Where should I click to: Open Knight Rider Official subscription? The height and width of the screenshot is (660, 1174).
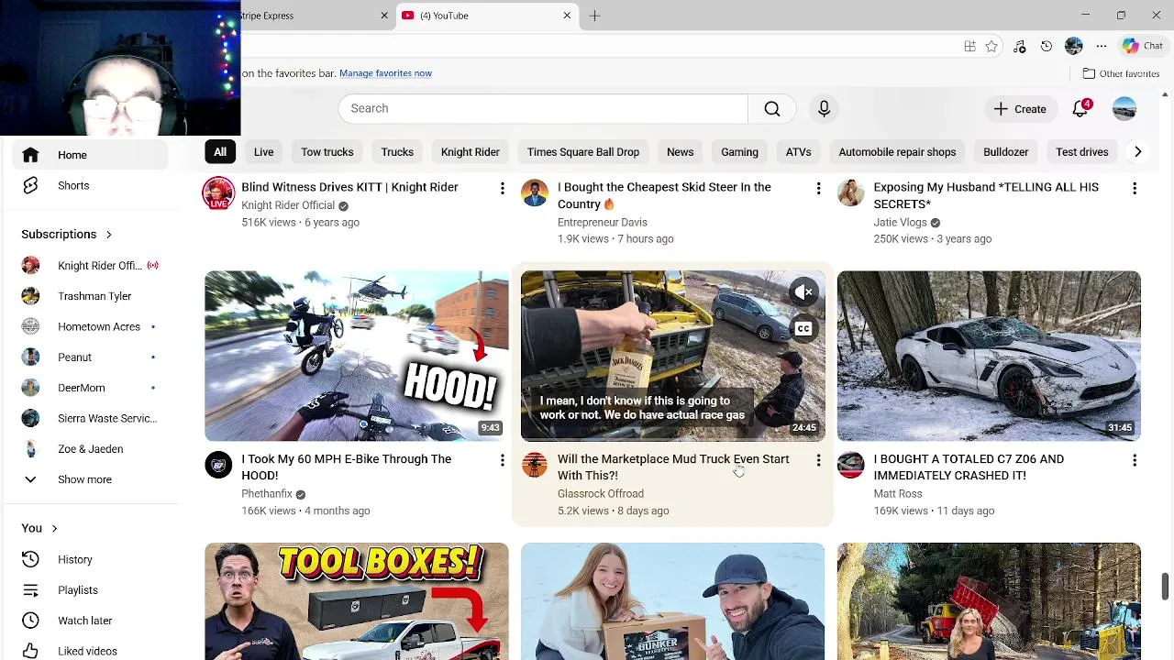[90, 266]
